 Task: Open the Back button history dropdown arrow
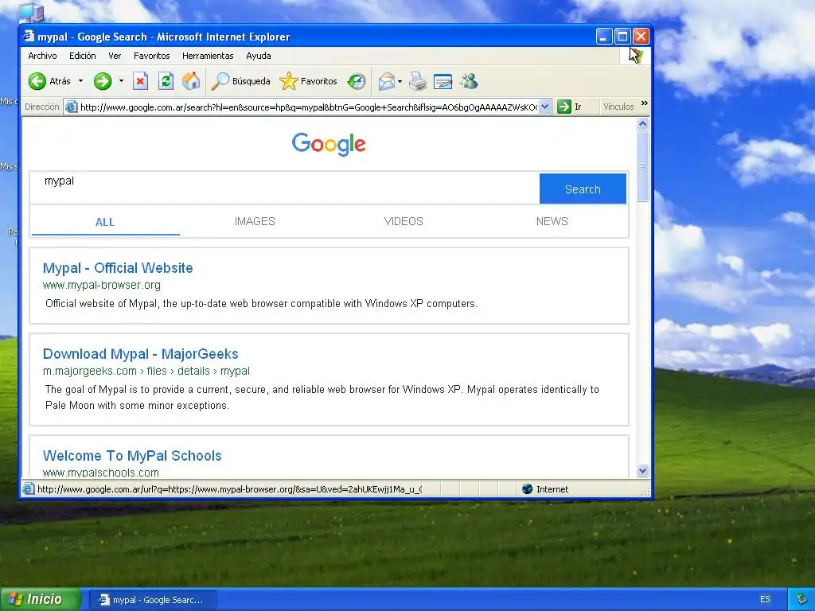[80, 81]
